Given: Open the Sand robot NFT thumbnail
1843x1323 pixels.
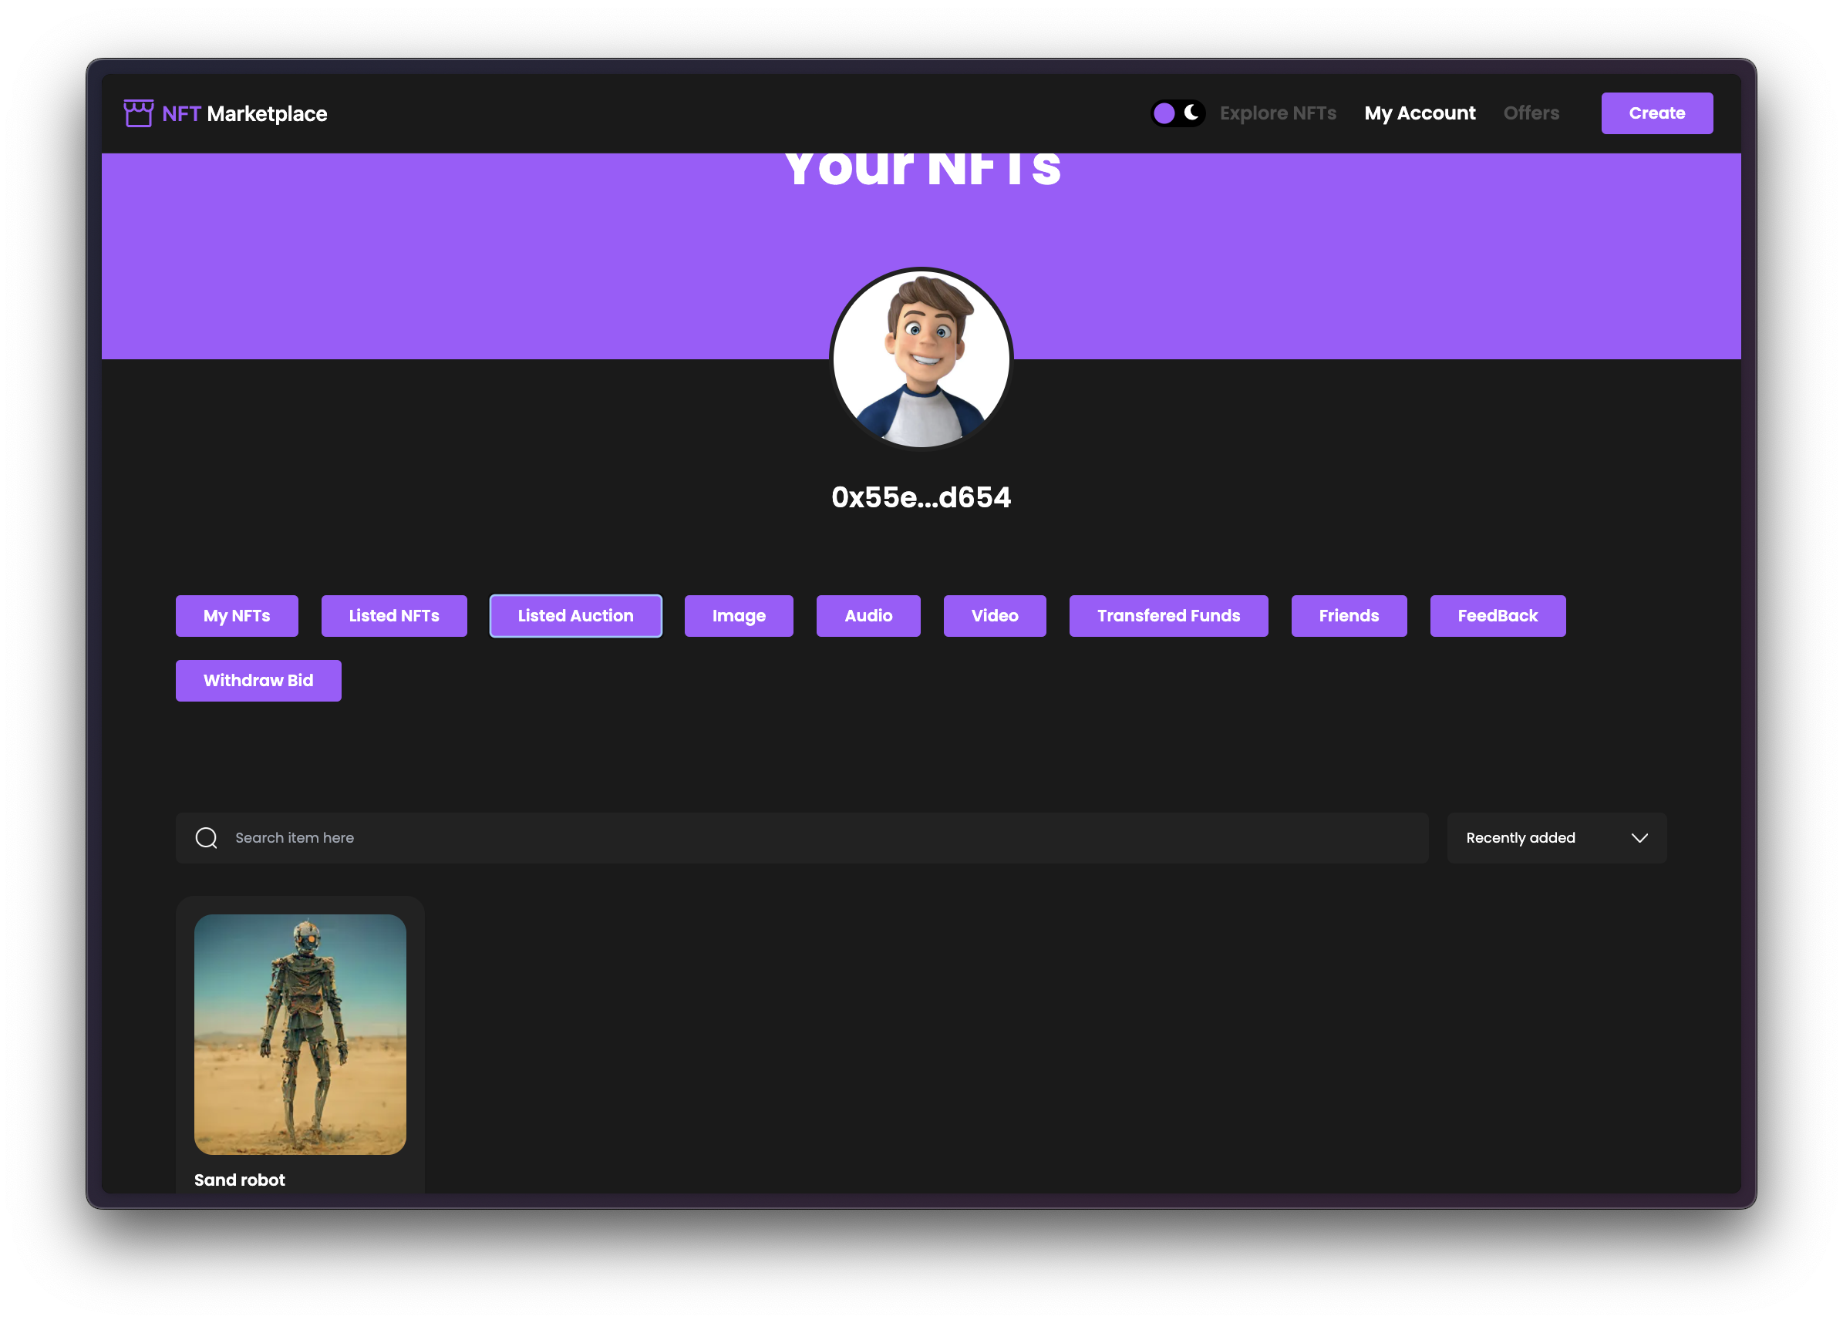Looking at the screenshot, I should tap(300, 1034).
